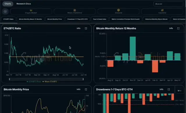Screen dimensions: 186x113
Task: Click the Apr 01 positive return bar
Action: point(170,56)
